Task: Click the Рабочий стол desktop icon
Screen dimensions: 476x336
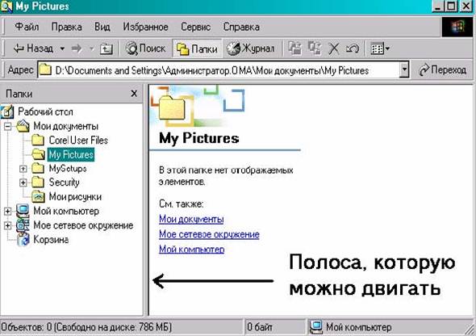Action: [x=7, y=111]
